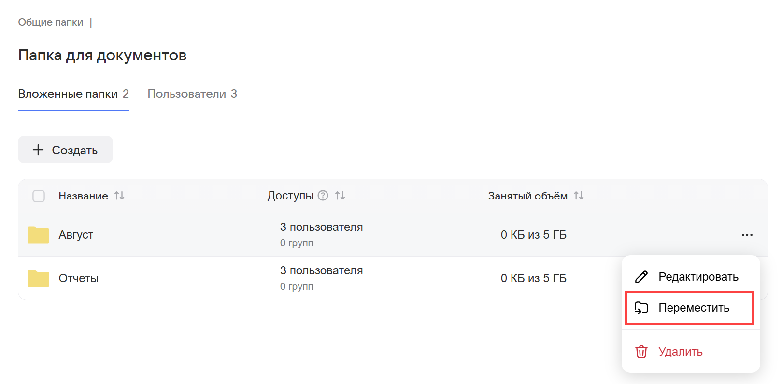
Task: Sort by Занятый объём arrows
Action: (x=579, y=196)
